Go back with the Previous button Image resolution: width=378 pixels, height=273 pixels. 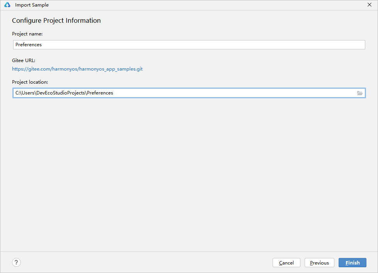click(x=319, y=263)
